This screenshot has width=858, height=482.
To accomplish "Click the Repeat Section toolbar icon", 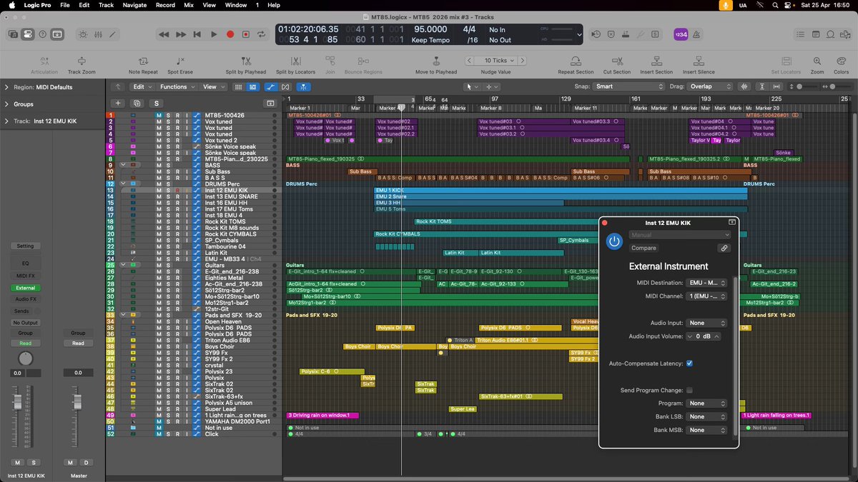I will coord(576,61).
